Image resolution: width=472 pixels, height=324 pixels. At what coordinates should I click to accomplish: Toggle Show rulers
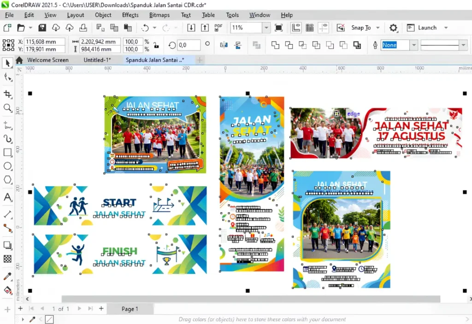296,28
